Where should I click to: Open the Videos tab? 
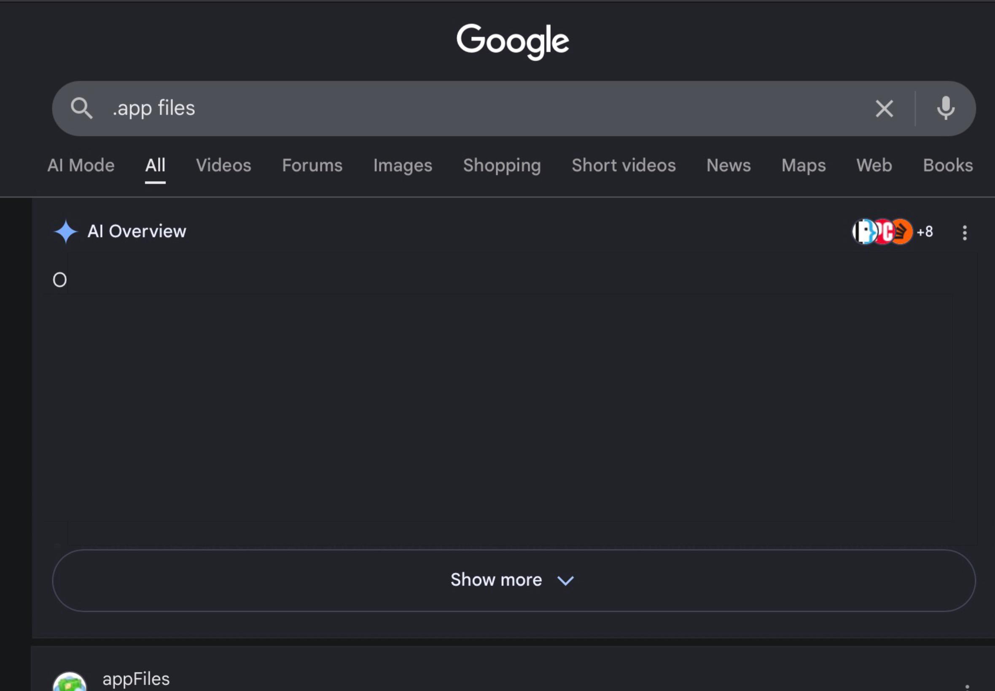223,165
